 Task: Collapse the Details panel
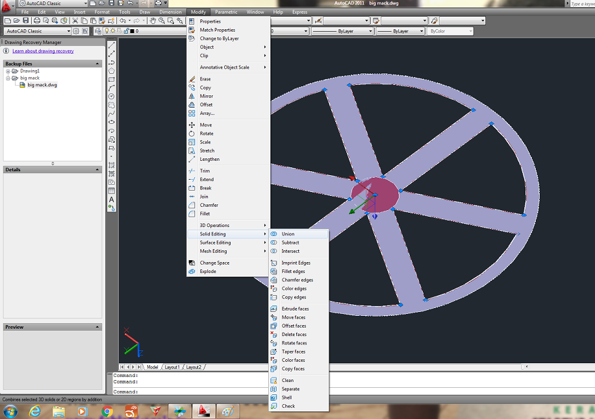[x=97, y=170]
